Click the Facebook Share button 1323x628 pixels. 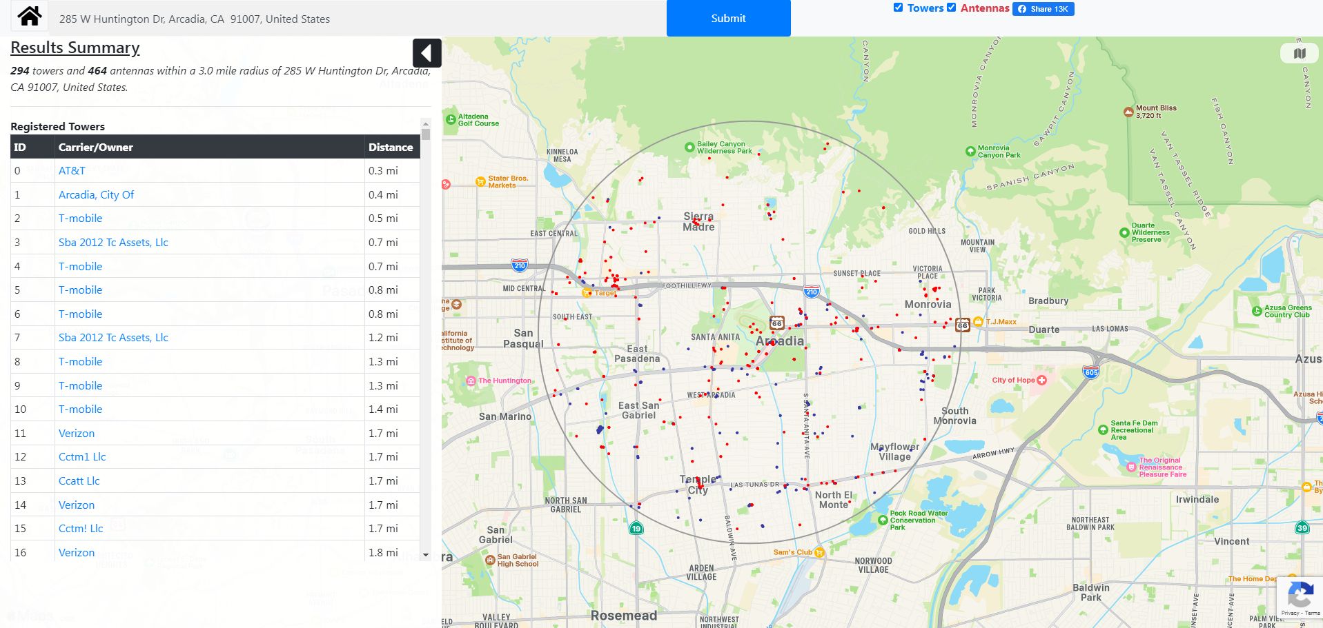click(1043, 9)
